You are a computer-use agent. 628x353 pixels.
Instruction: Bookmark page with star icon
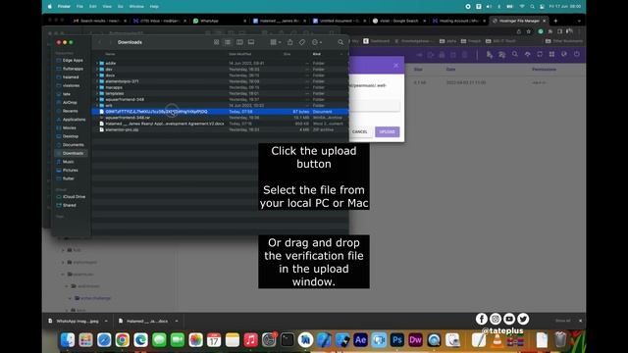coord(529,31)
